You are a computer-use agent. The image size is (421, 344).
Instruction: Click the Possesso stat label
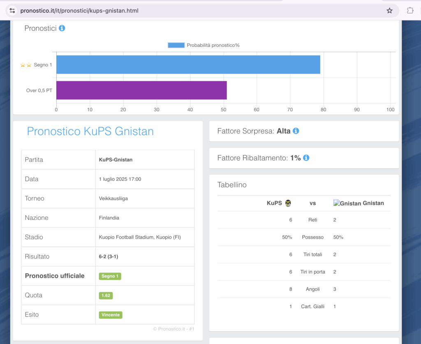pos(313,237)
